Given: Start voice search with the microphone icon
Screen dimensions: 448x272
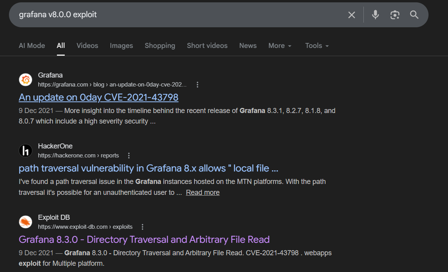Looking at the screenshot, I should click(x=375, y=14).
